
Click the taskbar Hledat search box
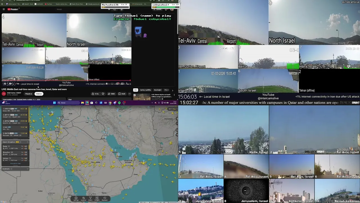point(68,103)
